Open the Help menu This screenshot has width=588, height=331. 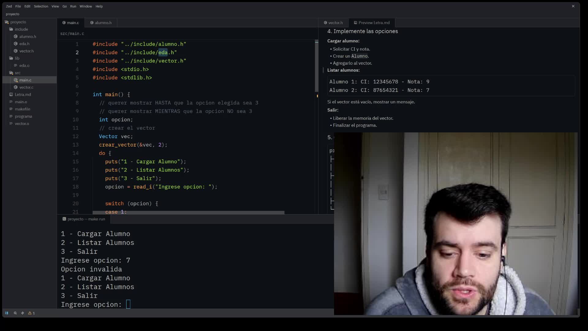99,6
